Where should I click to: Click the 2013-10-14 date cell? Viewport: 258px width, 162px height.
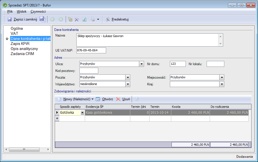click(x=160, y=113)
